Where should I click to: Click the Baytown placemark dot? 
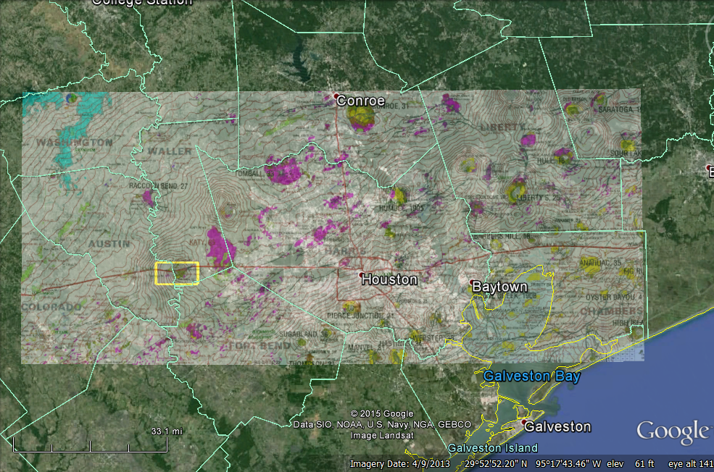472,282
